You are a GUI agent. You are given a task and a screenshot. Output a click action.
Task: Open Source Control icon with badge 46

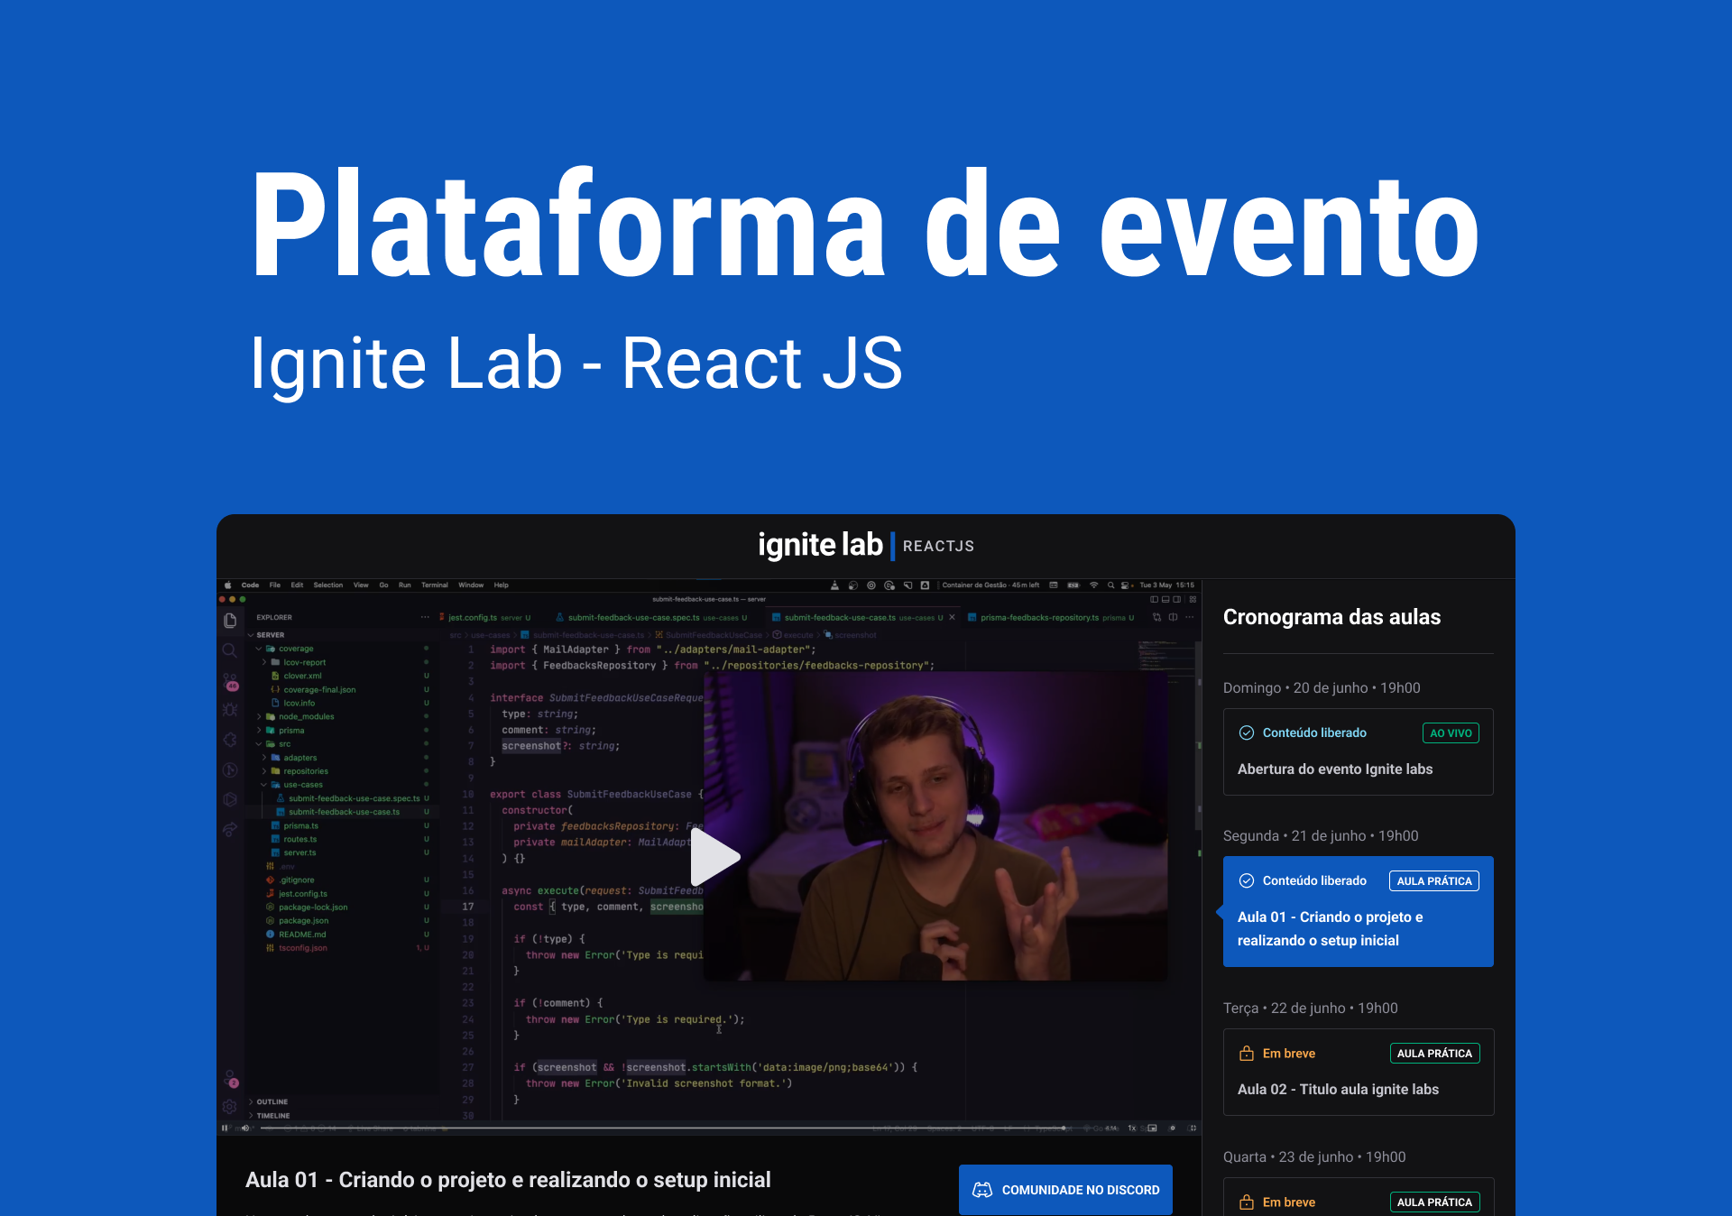pyautogui.click(x=230, y=681)
